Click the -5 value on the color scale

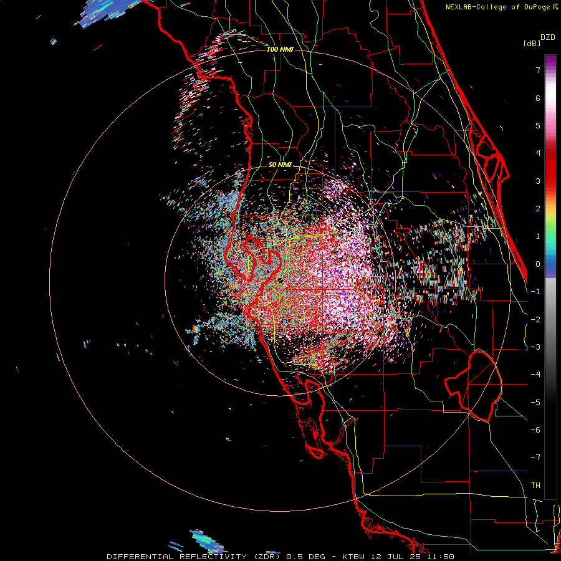[x=535, y=403]
